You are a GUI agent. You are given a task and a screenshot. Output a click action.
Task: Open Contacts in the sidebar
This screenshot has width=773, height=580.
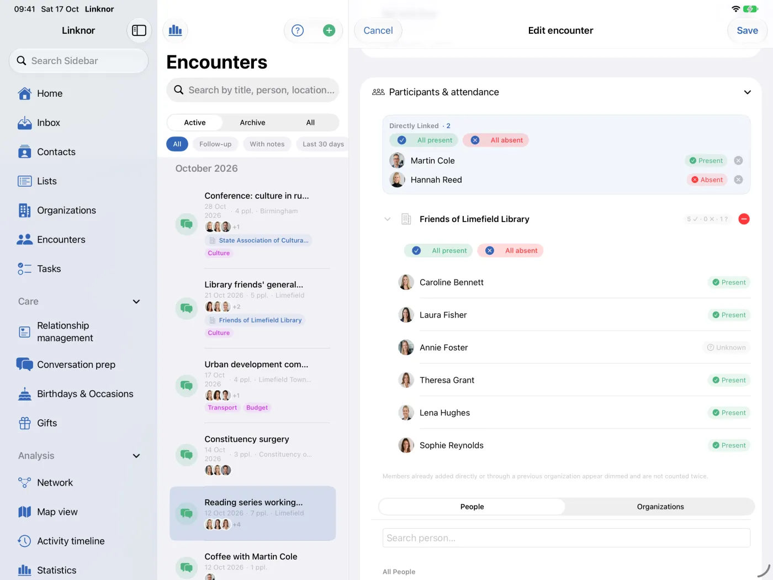[78, 152]
